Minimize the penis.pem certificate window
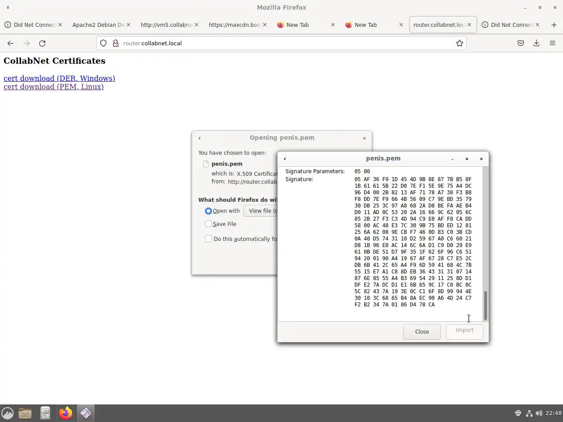The width and height of the screenshot is (563, 422). pos(452,159)
